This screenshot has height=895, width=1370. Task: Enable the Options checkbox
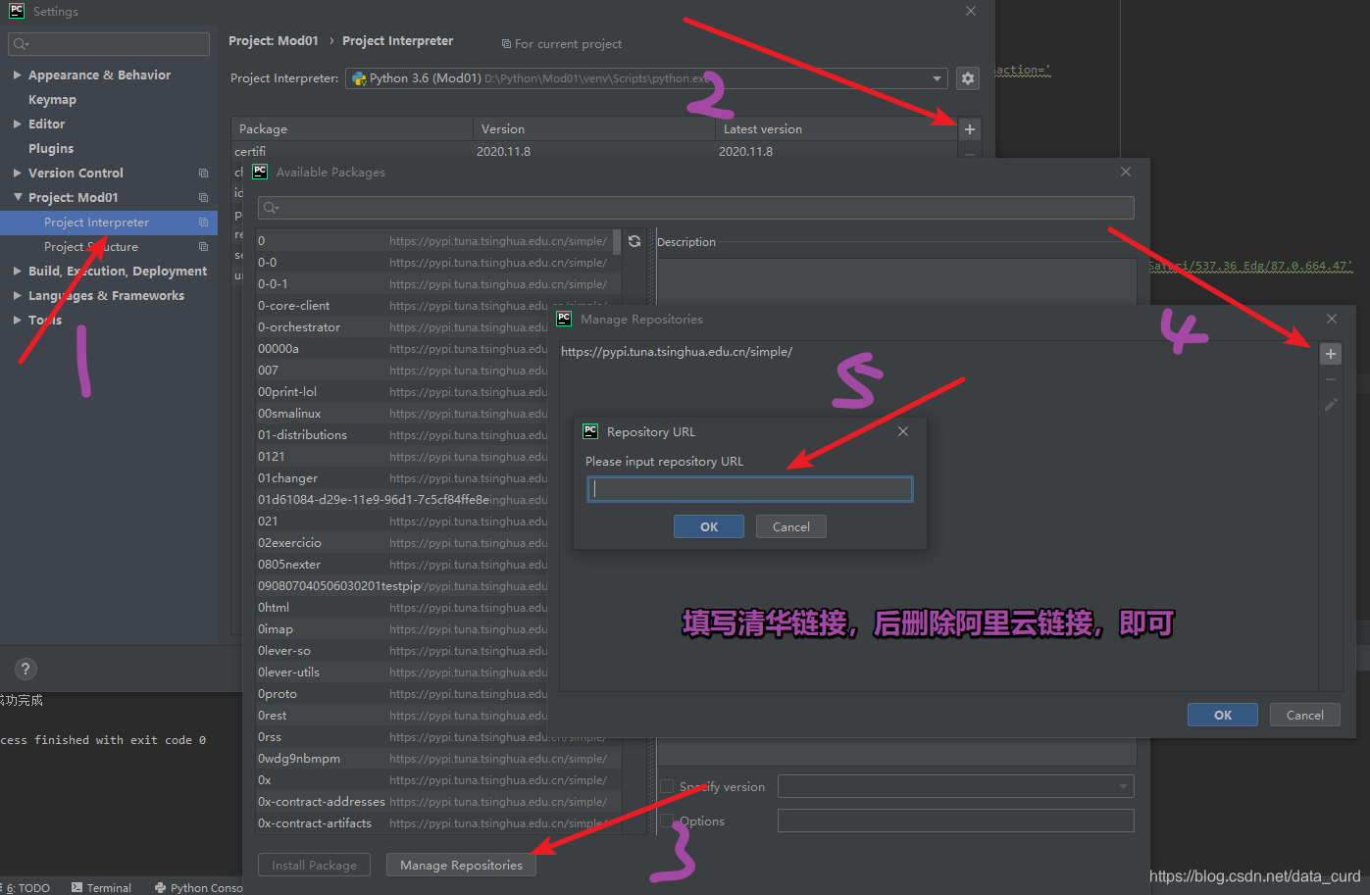(667, 820)
